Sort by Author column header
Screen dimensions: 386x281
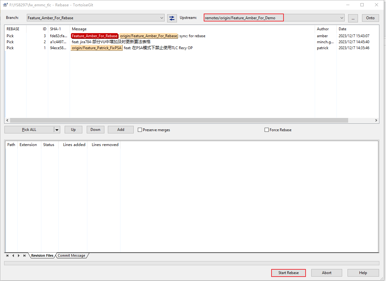[x=326, y=29]
